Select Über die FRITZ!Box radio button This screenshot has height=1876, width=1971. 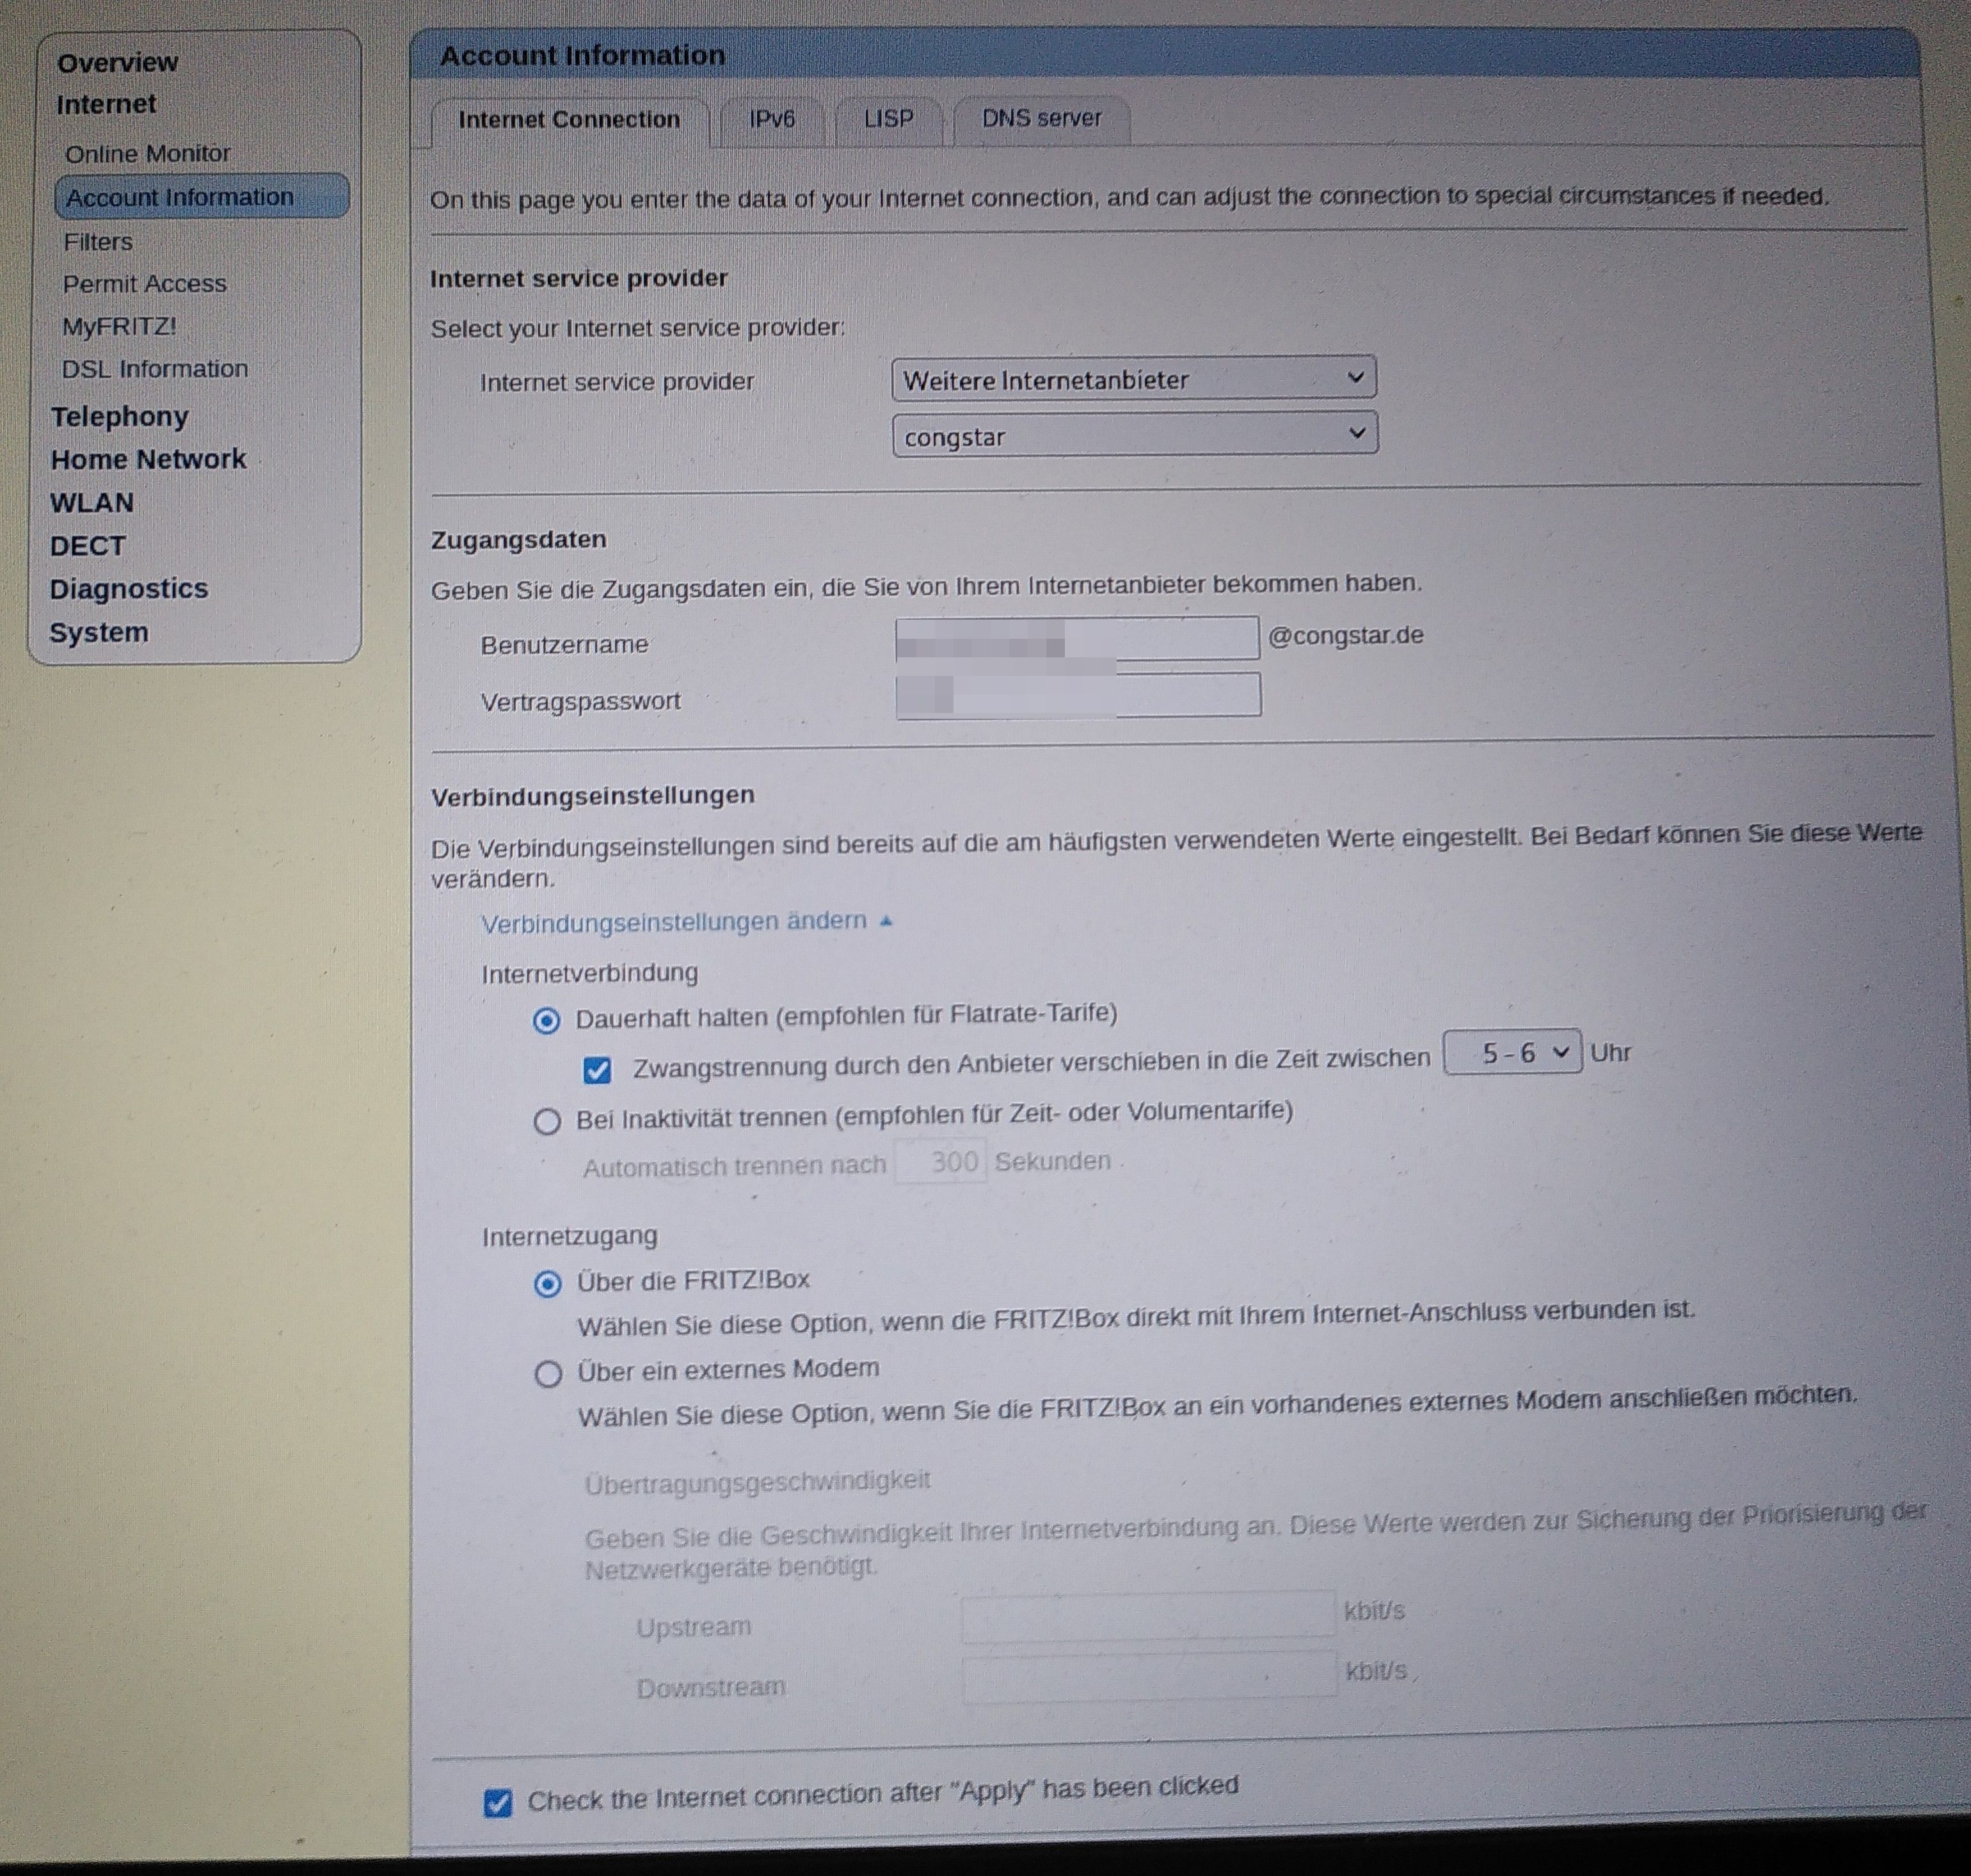(x=547, y=1284)
